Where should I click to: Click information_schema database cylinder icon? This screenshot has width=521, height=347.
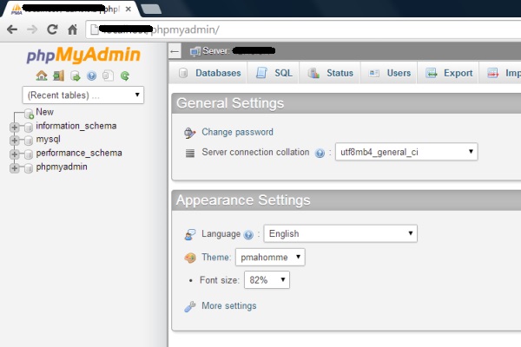[29, 128]
